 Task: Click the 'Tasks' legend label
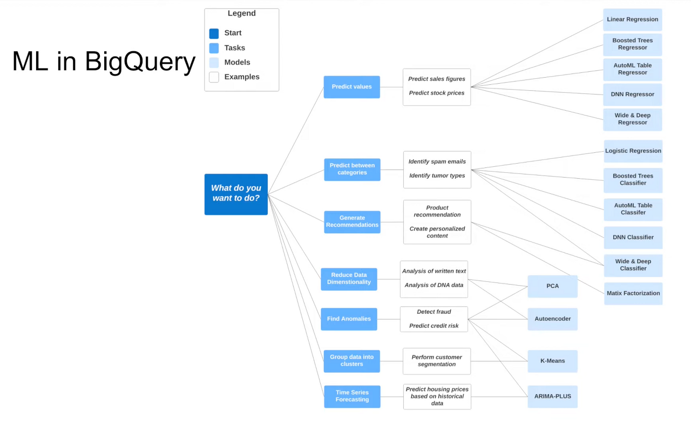[x=234, y=48]
